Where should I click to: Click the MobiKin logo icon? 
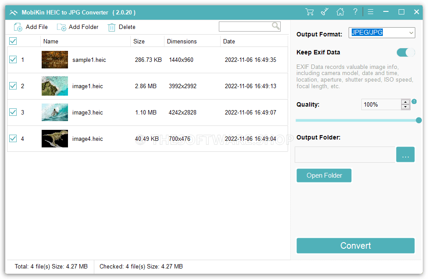(13, 13)
